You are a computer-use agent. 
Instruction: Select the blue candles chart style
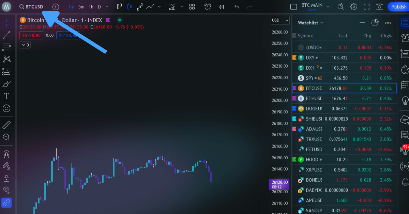[130, 6]
